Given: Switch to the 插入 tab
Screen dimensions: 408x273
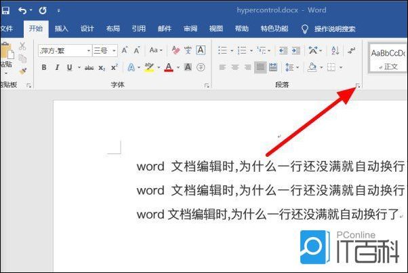Looking at the screenshot, I should pyautogui.click(x=62, y=29).
